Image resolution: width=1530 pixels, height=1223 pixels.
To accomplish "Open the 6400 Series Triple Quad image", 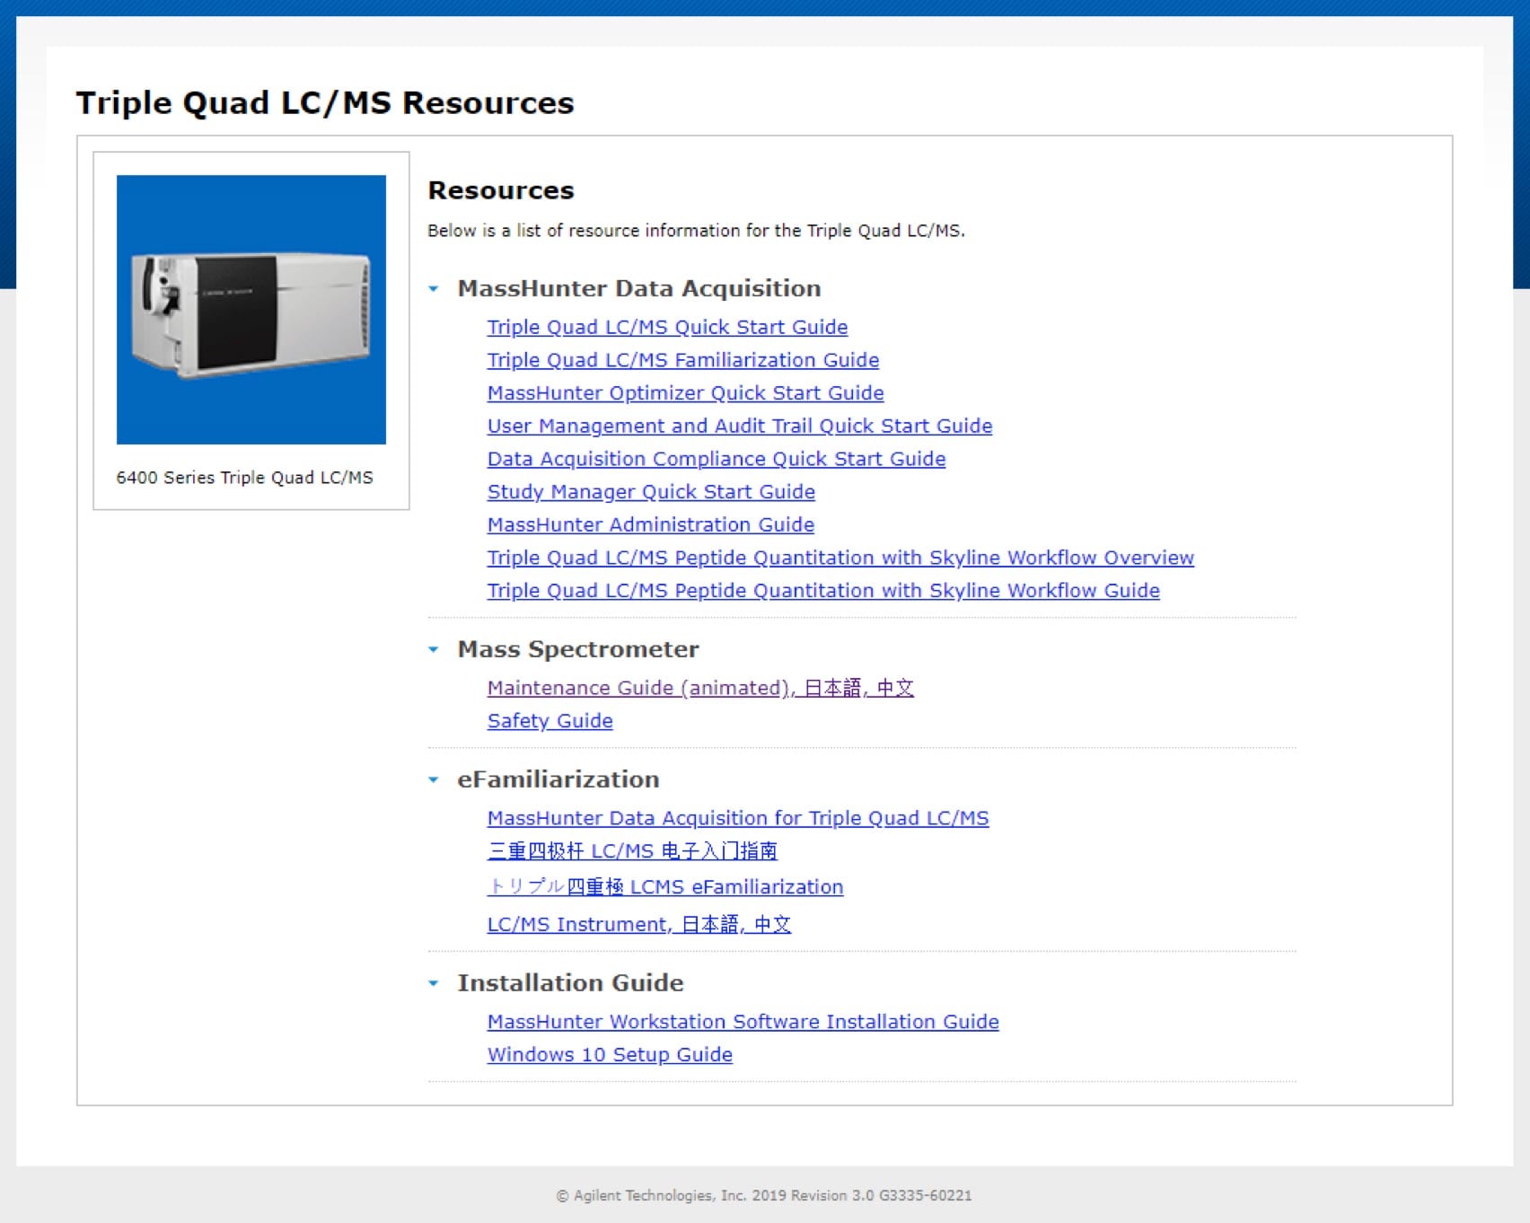I will click(x=251, y=310).
